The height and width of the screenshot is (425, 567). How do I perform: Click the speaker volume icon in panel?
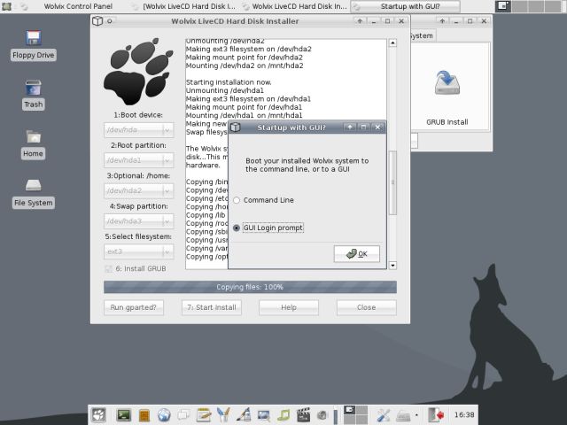point(322,415)
